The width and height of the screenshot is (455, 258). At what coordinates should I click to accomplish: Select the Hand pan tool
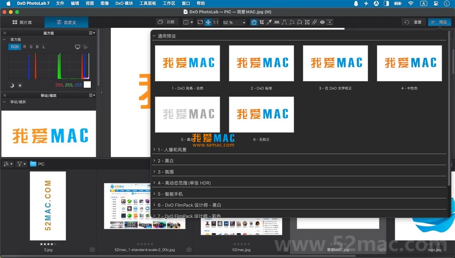[254, 22]
